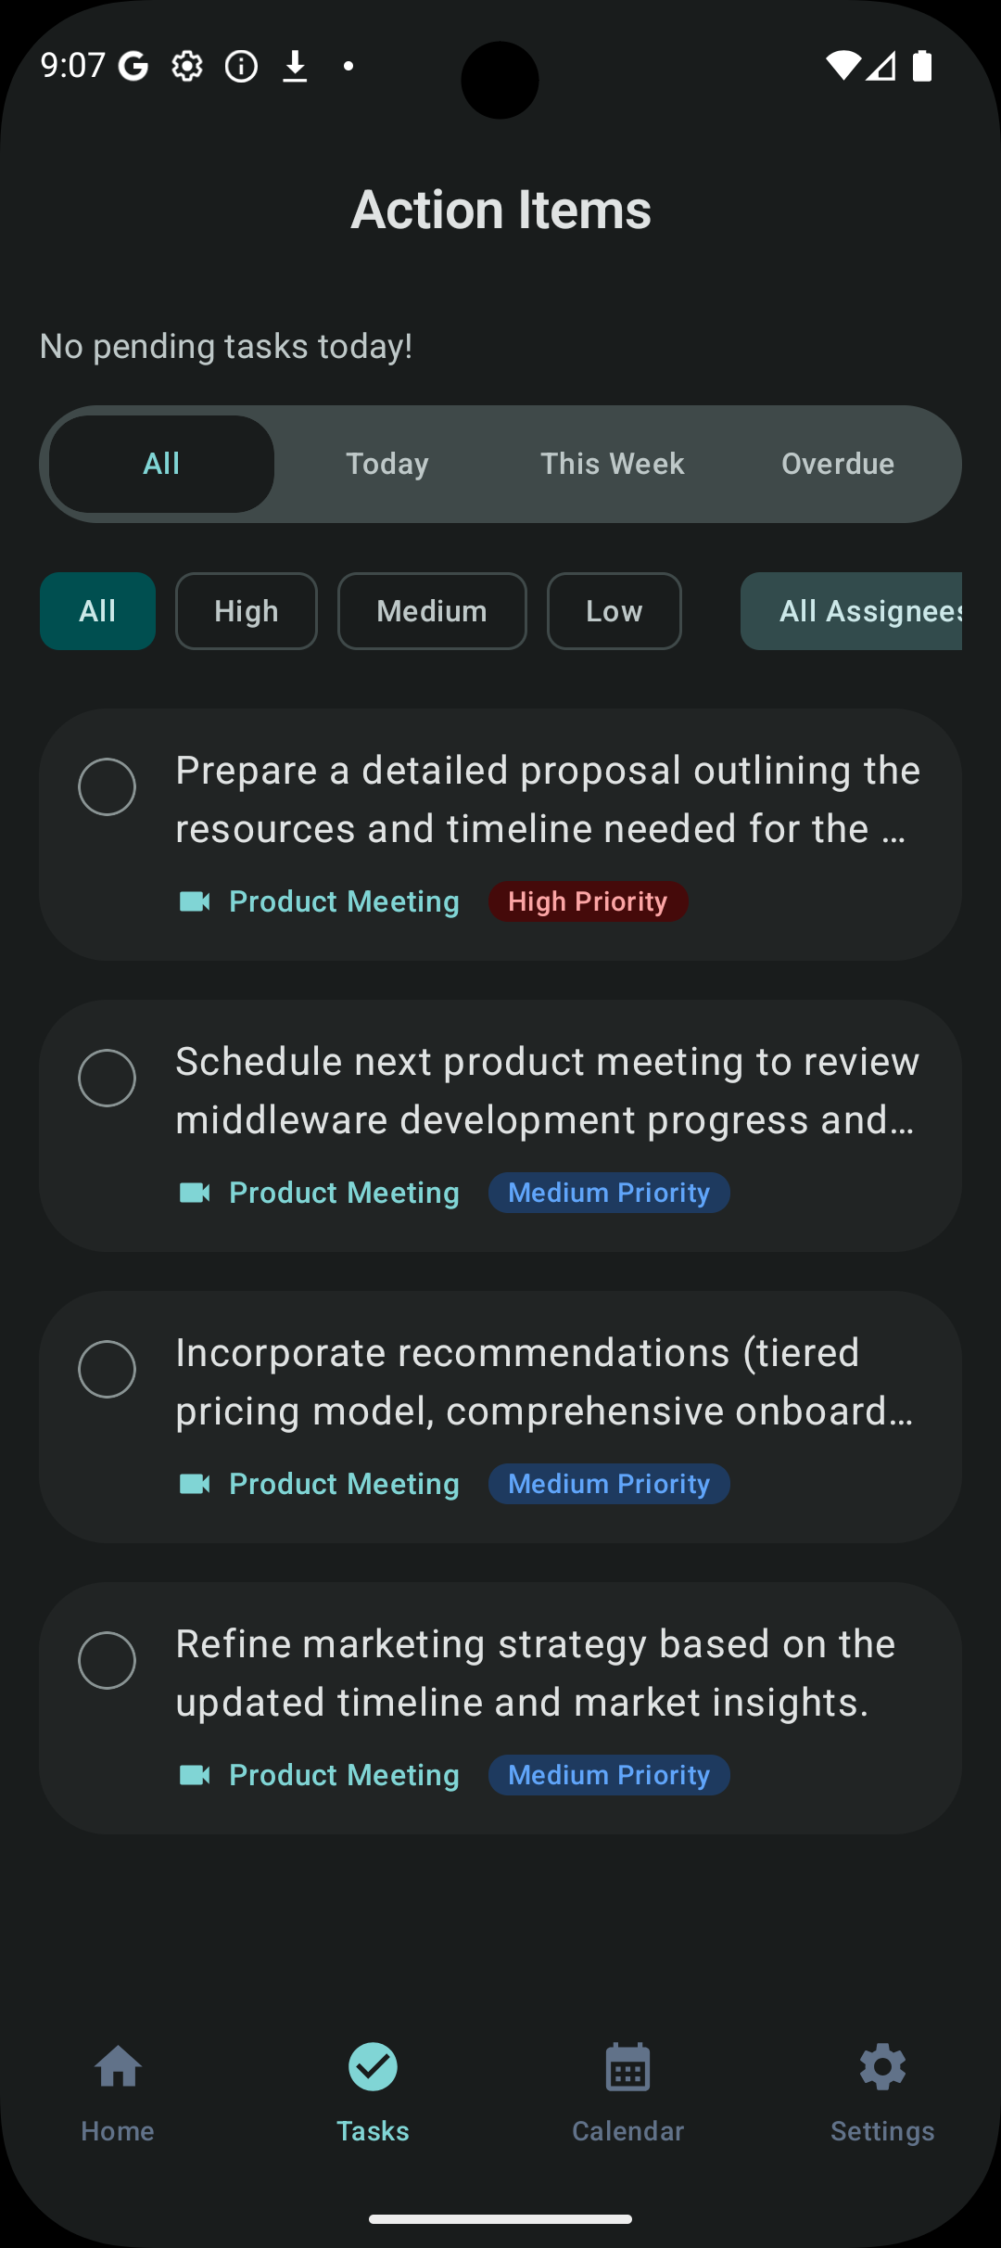Image resolution: width=1001 pixels, height=2248 pixels.
Task: Tap the High Priority badge on the proposal task
Action: [588, 900]
